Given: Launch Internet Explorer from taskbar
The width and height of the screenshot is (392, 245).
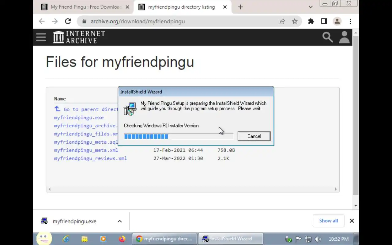Looking at the screenshot, I should (66, 239).
